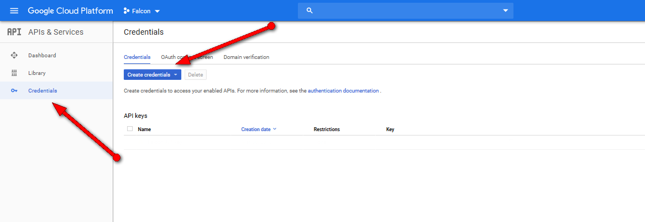This screenshot has height=222, width=645.
Task: Click the search magnifier icon
Action: click(x=310, y=10)
